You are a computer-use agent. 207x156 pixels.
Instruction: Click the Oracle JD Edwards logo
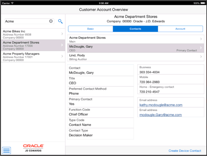pos(33,148)
